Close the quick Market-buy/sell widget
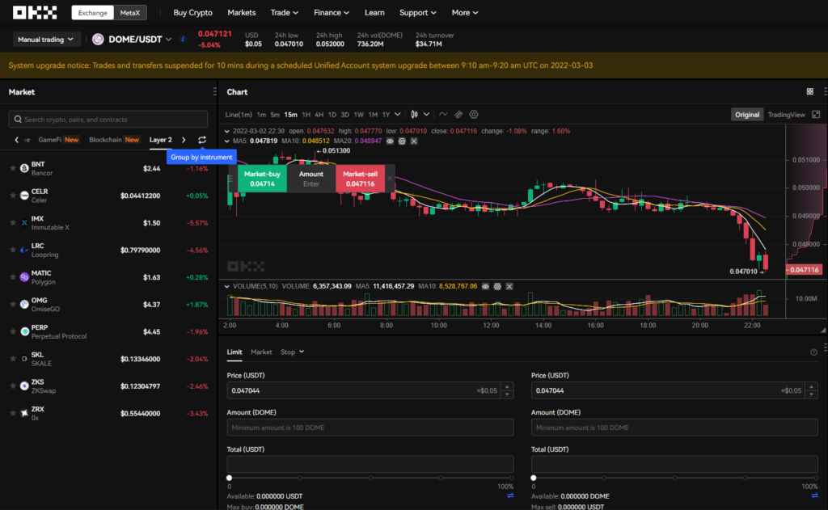The height and width of the screenshot is (510, 828). coord(390,179)
